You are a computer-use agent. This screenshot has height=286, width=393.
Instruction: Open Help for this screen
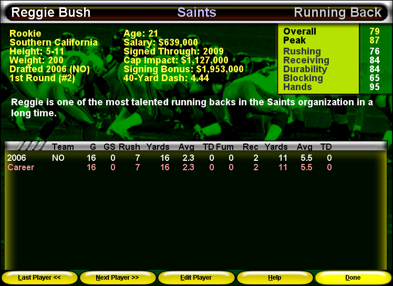pos(274,278)
